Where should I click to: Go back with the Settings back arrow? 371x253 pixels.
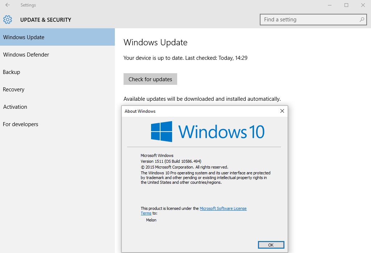8,5
